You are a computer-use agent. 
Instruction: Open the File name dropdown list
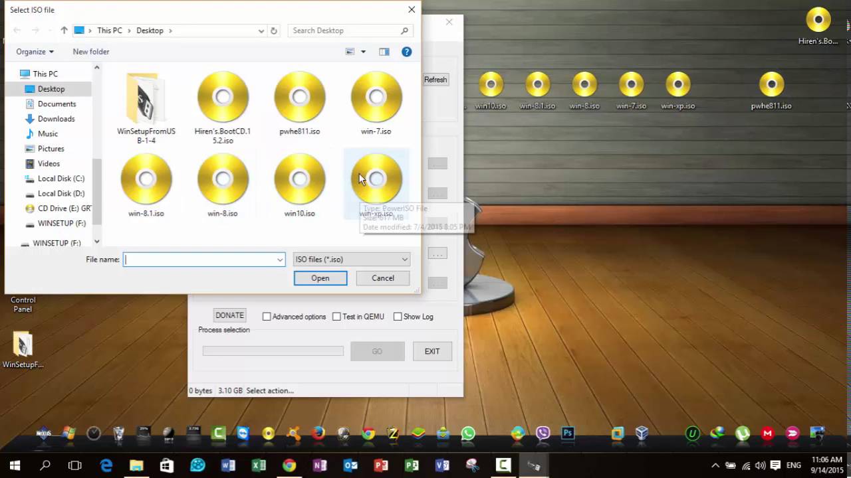[x=280, y=260]
